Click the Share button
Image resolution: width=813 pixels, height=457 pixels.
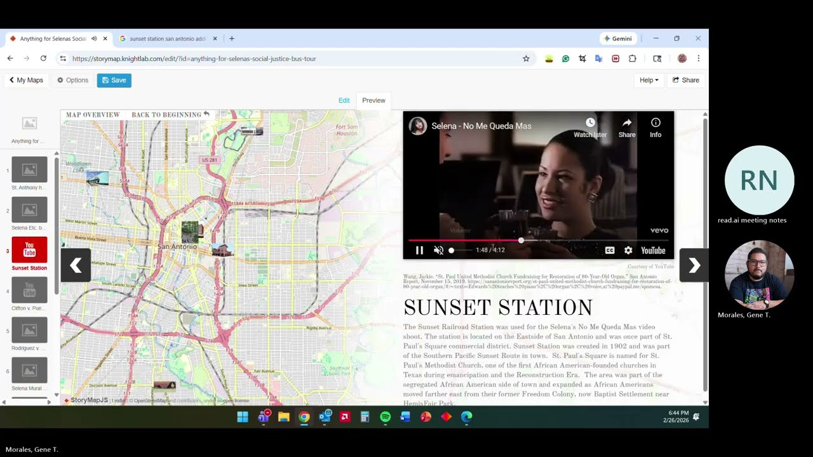point(686,80)
